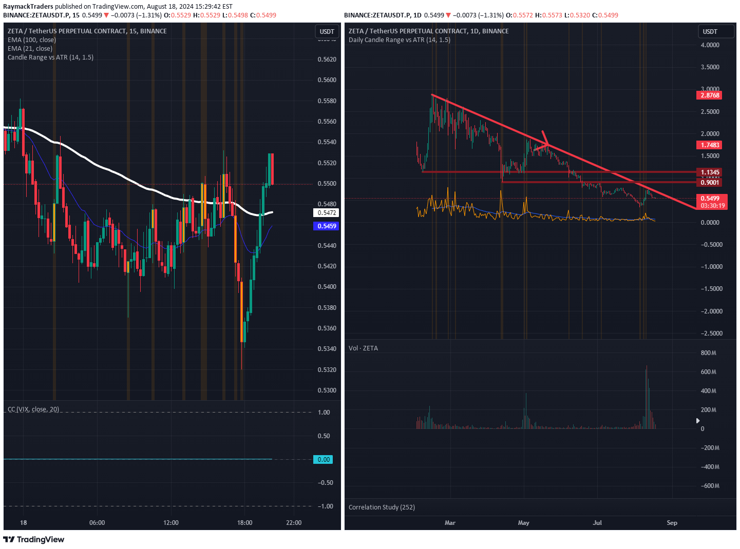Click the 22:00 time axis label
The width and height of the screenshot is (740, 549).
coord(294,523)
